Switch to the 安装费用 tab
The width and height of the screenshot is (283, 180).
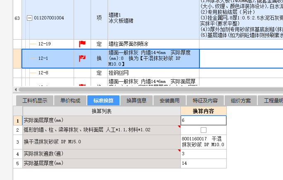pos(170,101)
